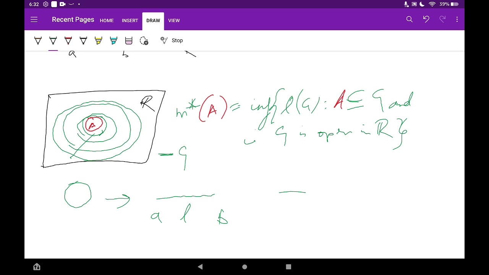
Task: Tap the battery 39% indicator
Action: pos(449,4)
